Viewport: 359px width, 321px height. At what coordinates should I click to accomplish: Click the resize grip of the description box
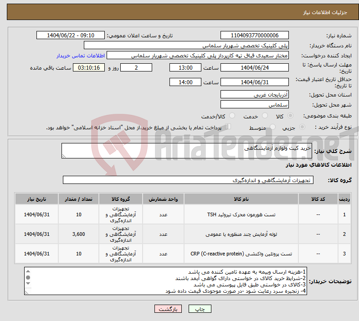tap(64, 156)
